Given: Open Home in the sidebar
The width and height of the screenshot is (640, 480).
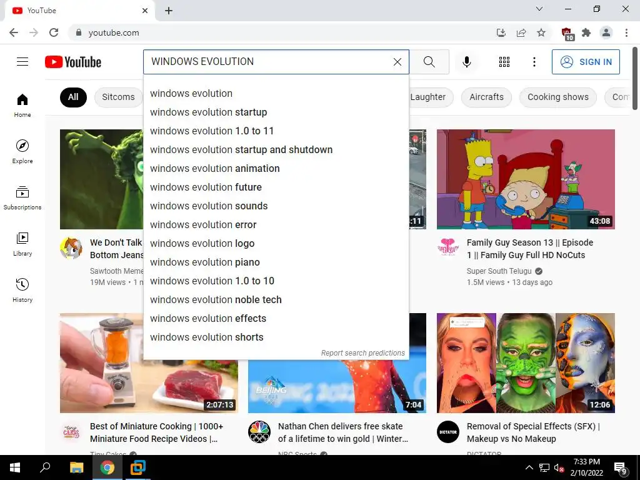Looking at the screenshot, I should tap(22, 105).
